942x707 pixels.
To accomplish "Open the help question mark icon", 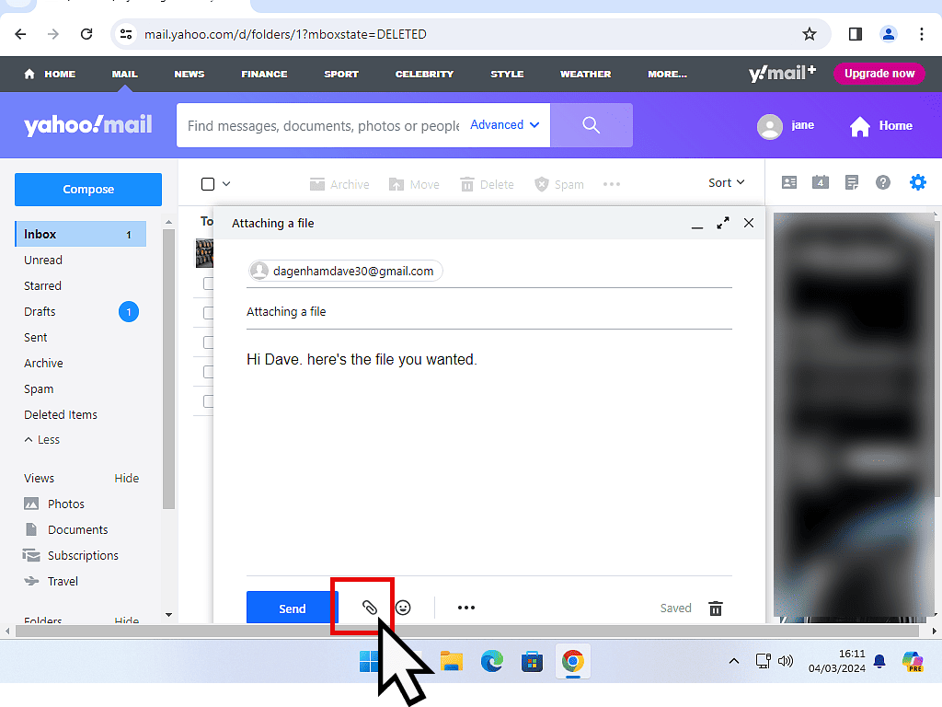I will [883, 182].
